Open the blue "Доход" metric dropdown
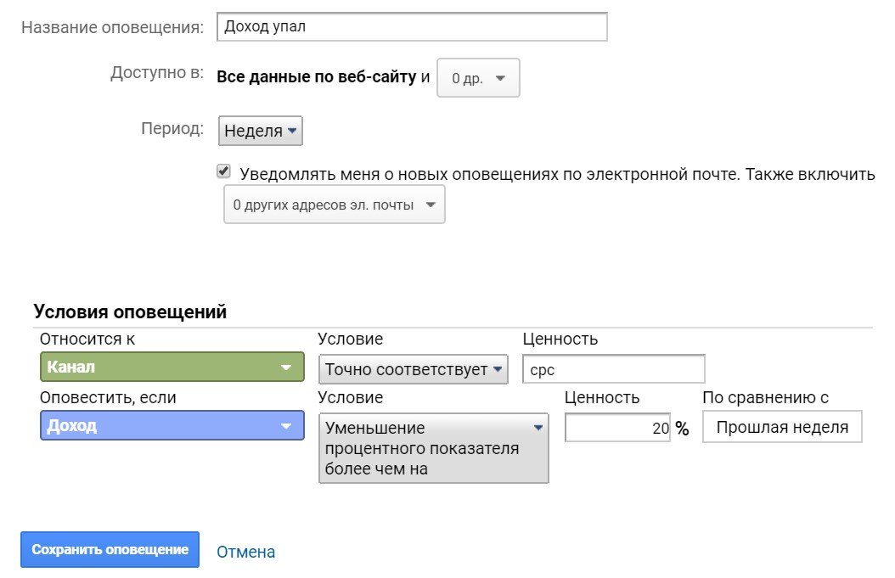The width and height of the screenshot is (895, 578). pyautogui.click(x=170, y=425)
